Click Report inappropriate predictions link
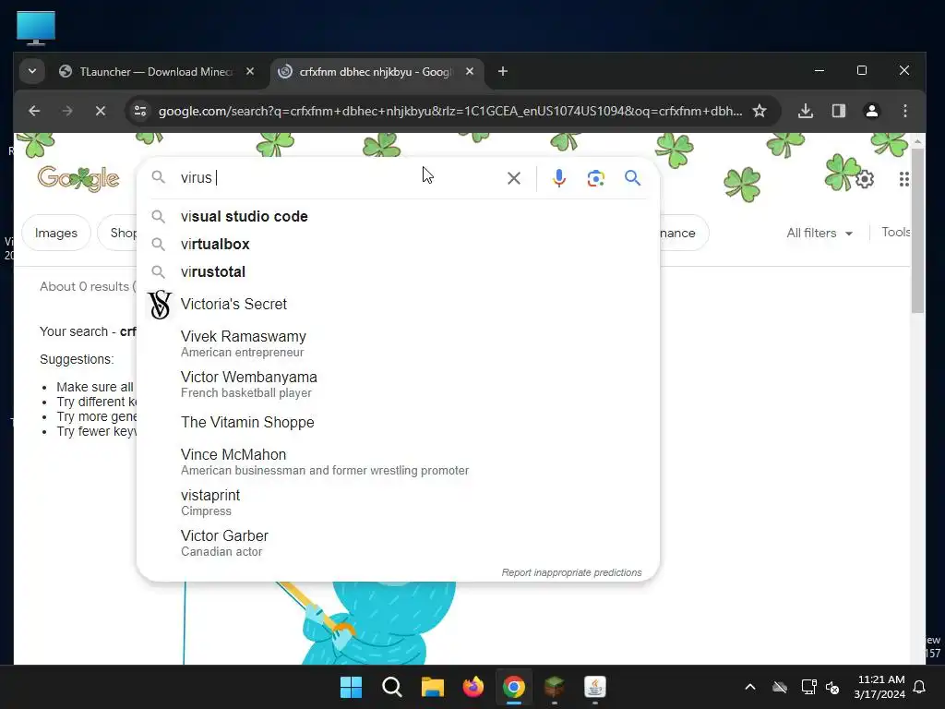The image size is (945, 709). click(571, 572)
